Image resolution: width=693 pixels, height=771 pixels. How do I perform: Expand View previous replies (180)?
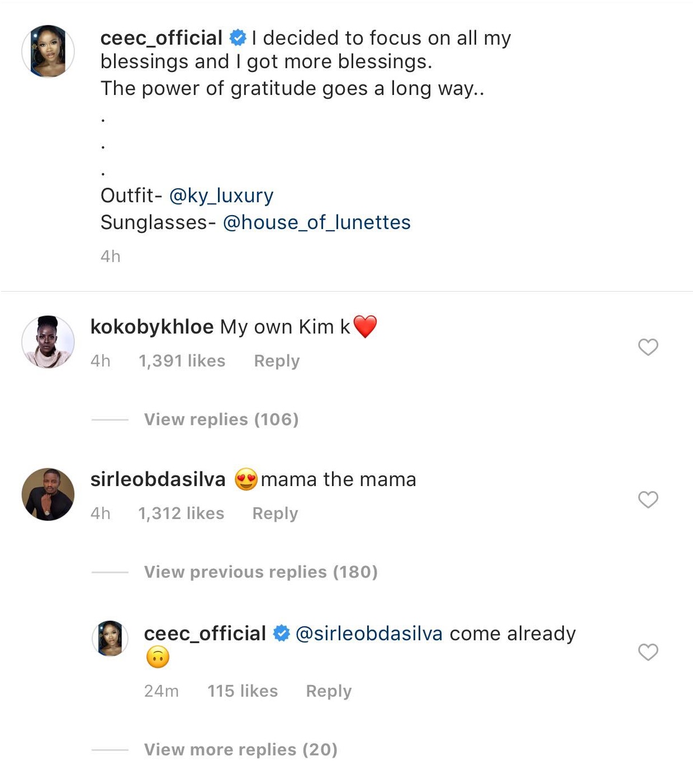[x=260, y=572]
